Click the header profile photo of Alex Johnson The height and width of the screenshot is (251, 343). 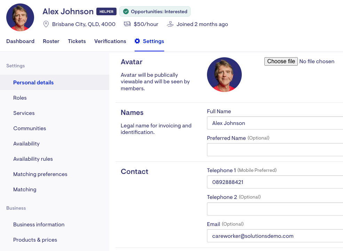20,17
